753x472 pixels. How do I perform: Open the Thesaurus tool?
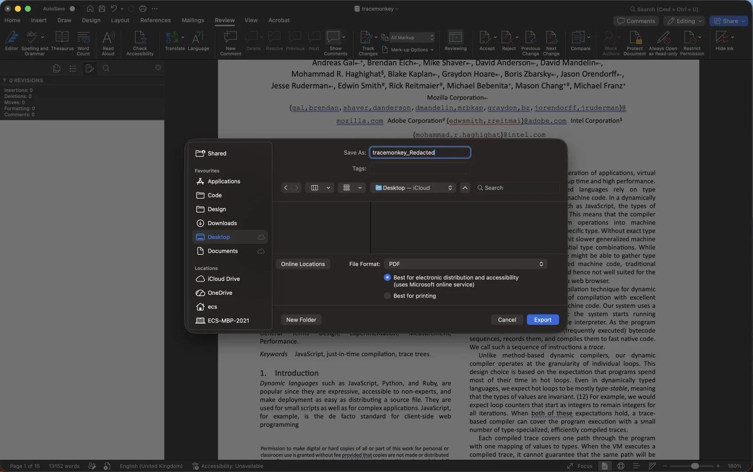pos(62,41)
